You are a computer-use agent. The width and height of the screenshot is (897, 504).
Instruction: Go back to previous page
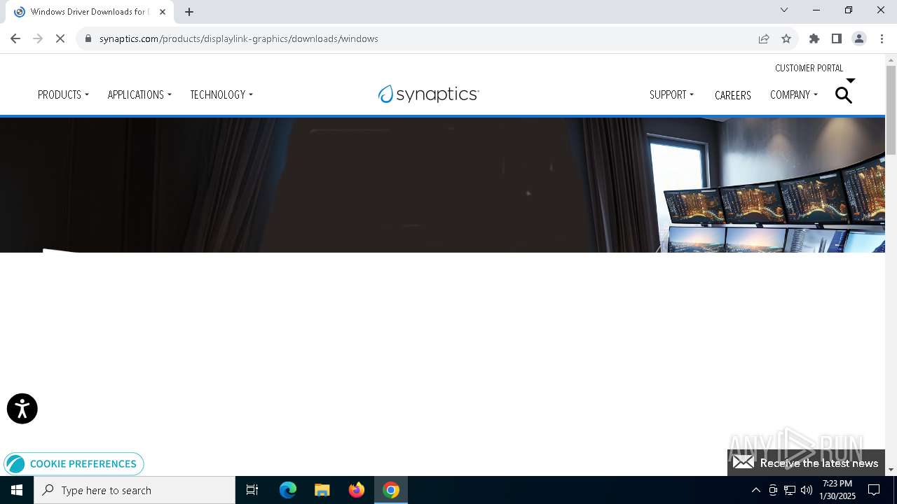15,38
